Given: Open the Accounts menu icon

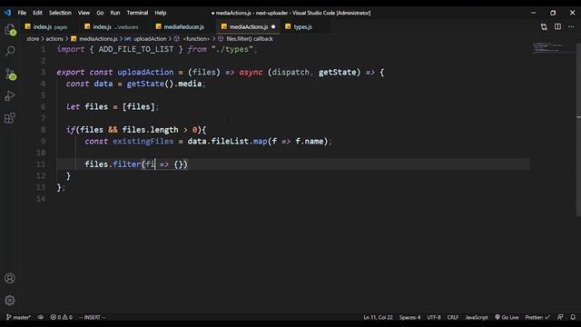Looking at the screenshot, I should 10,278.
